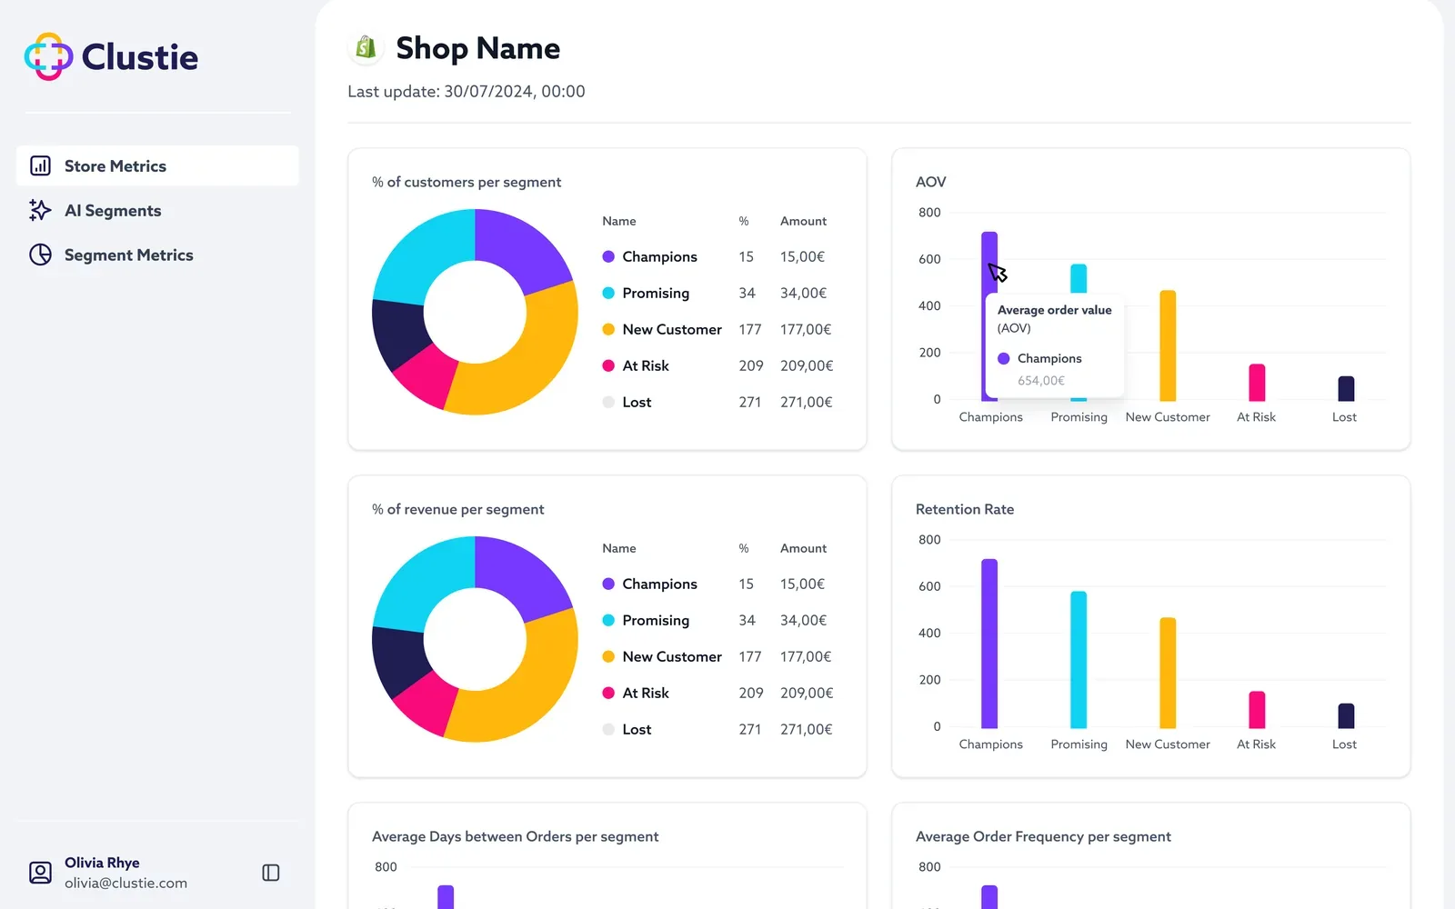Click the Store Metrics bar-chart icon

pos(41,165)
